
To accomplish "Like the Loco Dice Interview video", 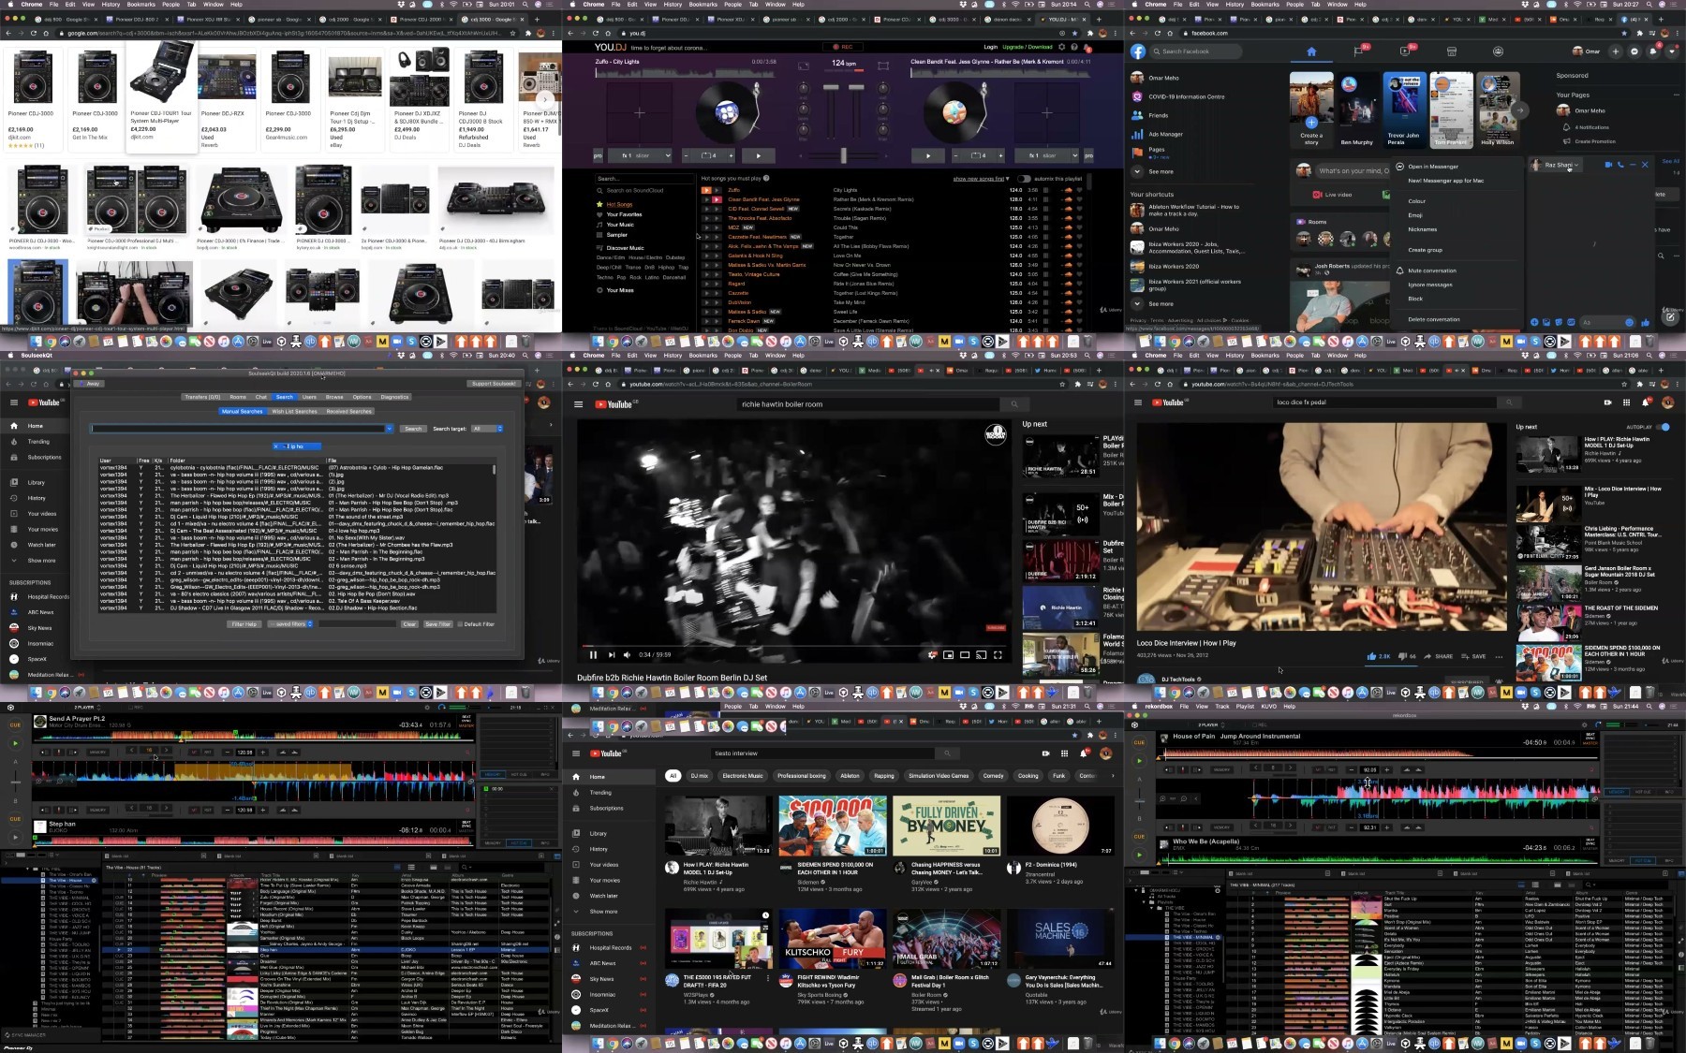I will point(1373,656).
